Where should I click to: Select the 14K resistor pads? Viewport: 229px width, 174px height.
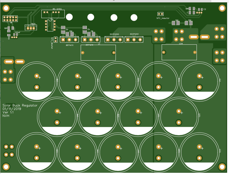pos(176,23)
